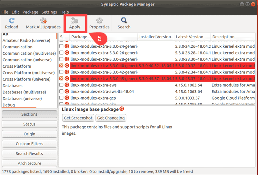Click the Get Changelog button
This screenshot has height=175, width=258.
111,118
